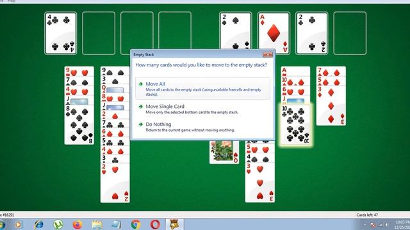Click the "Cards left: 47" status text
This screenshot has height=230, width=410.
(x=367, y=215)
